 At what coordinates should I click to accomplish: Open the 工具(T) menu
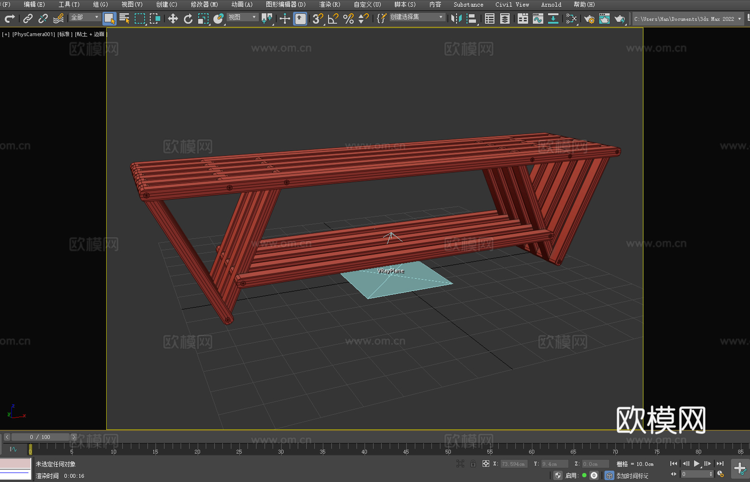(x=69, y=4)
